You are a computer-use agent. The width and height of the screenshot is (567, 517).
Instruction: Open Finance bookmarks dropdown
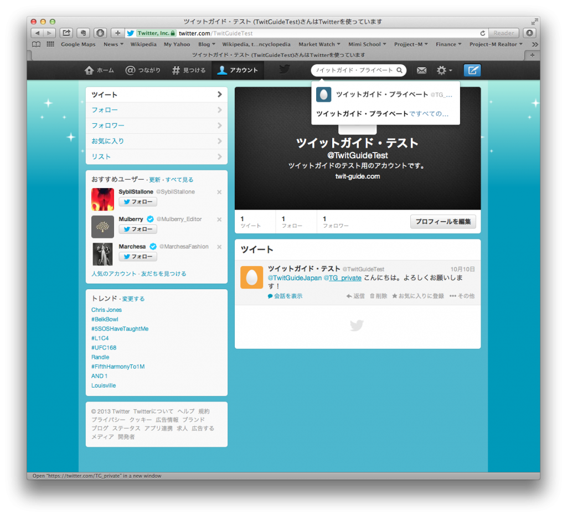(449, 44)
